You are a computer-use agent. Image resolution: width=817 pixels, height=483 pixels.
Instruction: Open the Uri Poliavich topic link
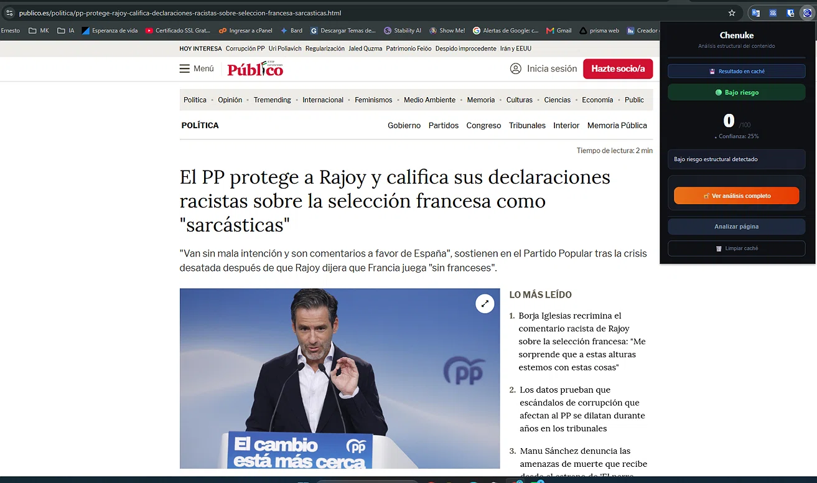285,49
